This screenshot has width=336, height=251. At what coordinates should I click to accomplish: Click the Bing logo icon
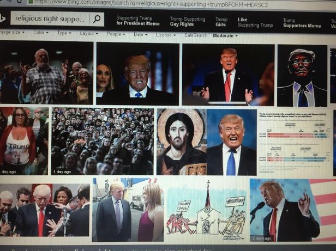click(2, 19)
